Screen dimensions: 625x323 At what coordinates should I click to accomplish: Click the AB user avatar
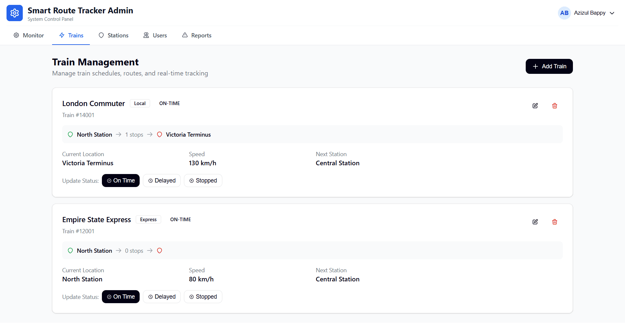(564, 13)
